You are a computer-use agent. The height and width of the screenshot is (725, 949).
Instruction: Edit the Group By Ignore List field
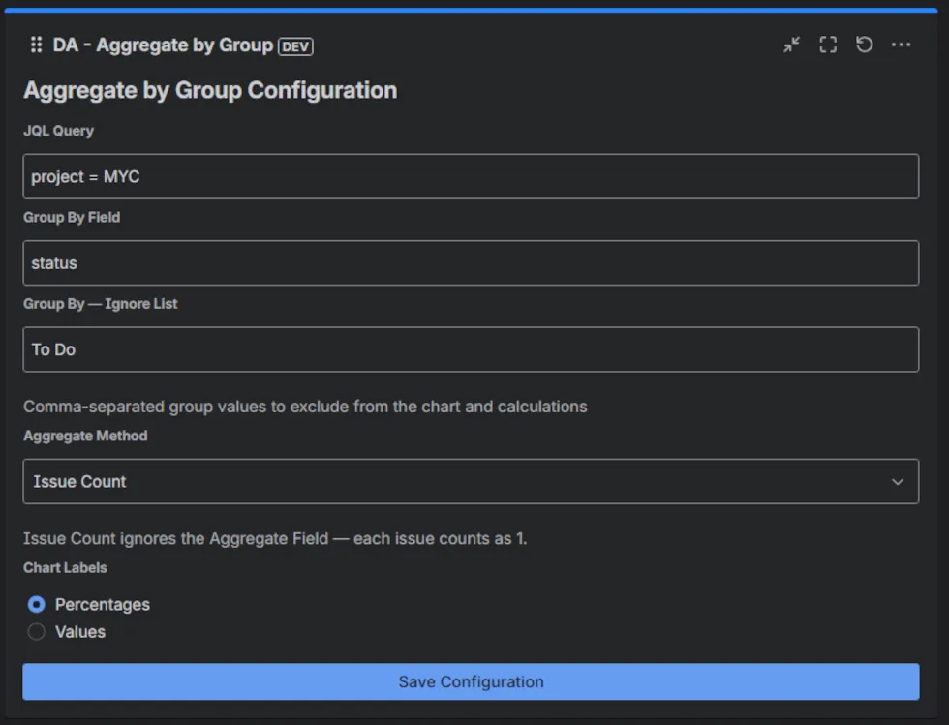click(x=471, y=349)
